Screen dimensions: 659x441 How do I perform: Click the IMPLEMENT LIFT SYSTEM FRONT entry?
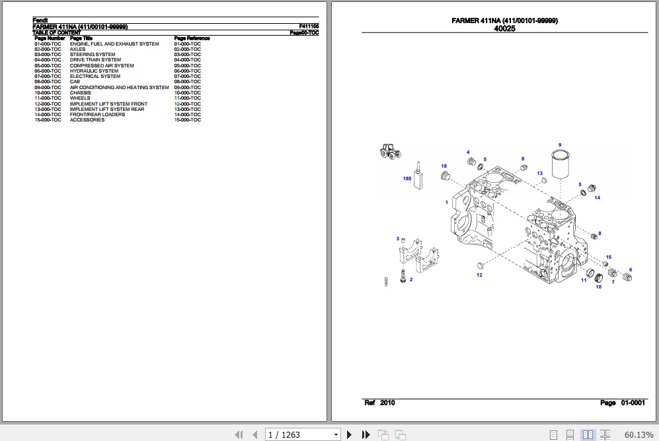tap(109, 104)
